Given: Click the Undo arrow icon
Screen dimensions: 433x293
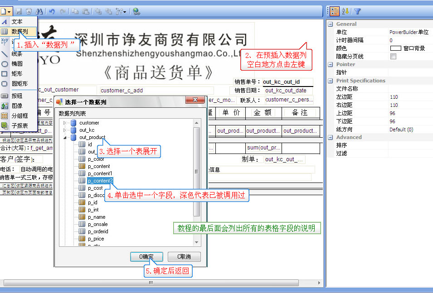Looking at the screenshot, I should pyautogui.click(x=52, y=11).
